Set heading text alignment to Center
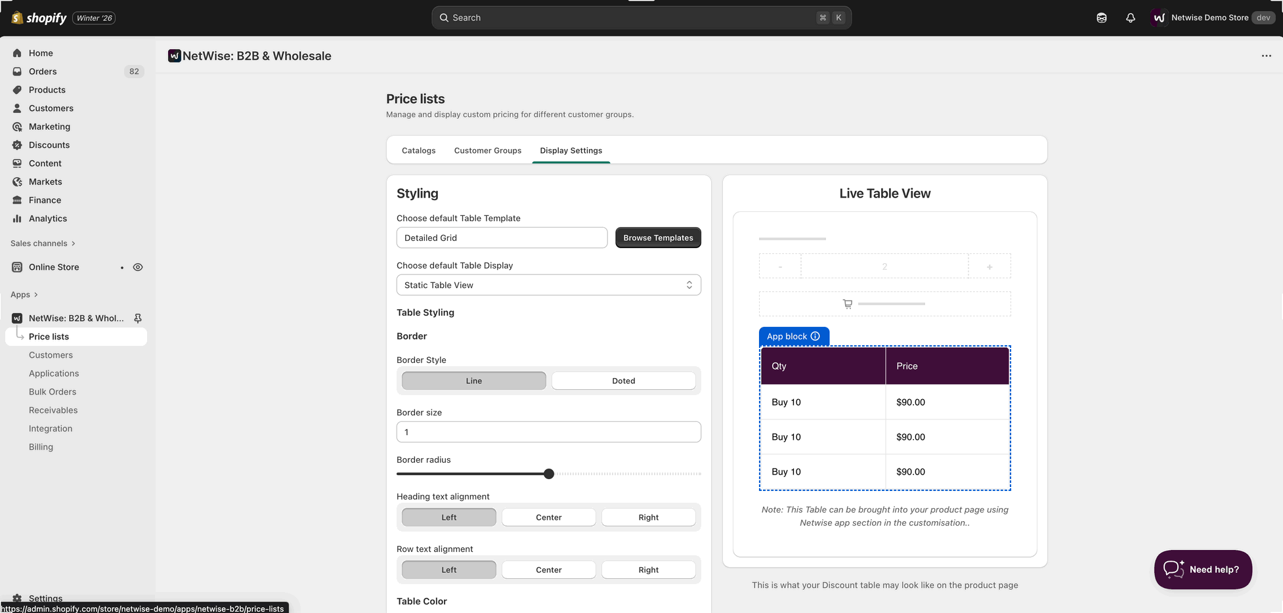Viewport: 1283px width, 613px height. 549,517
